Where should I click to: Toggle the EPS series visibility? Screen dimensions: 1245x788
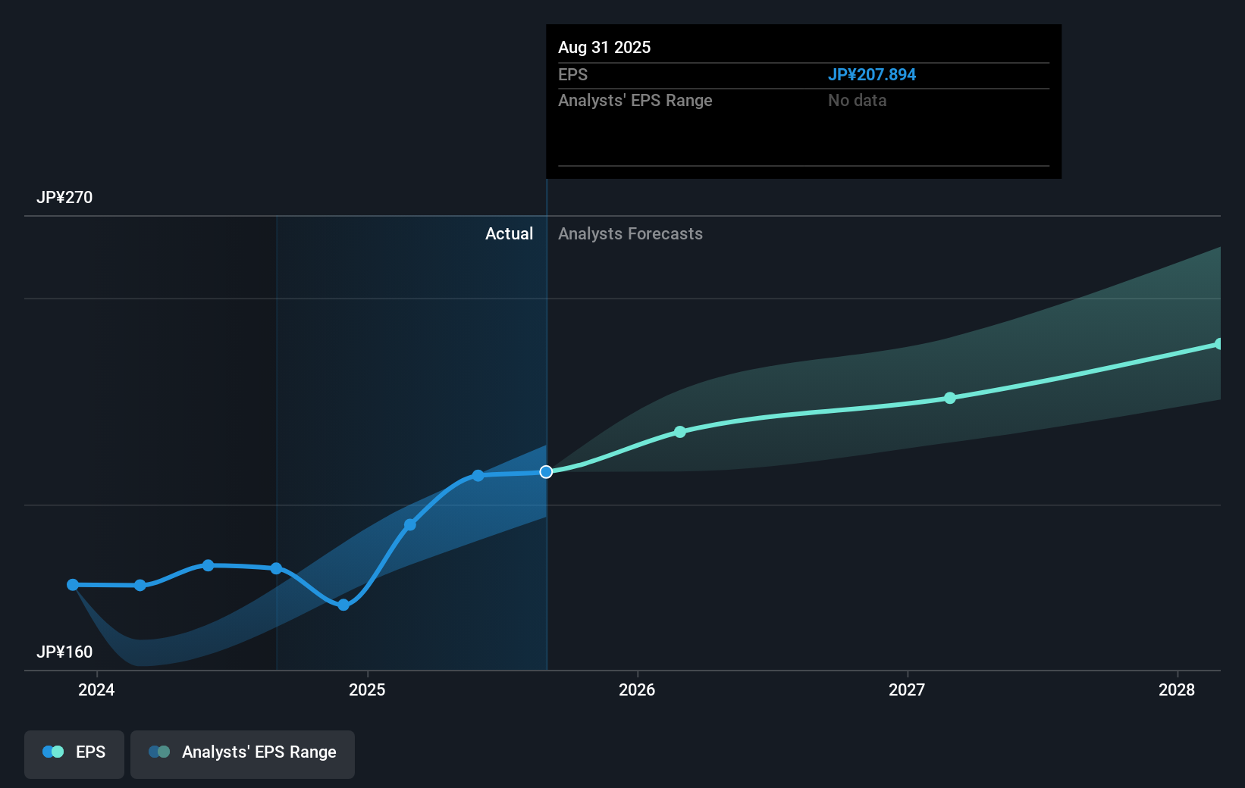click(x=74, y=754)
